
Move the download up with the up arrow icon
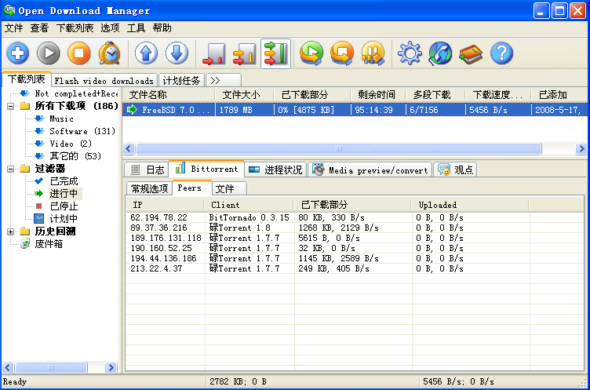[x=147, y=53]
